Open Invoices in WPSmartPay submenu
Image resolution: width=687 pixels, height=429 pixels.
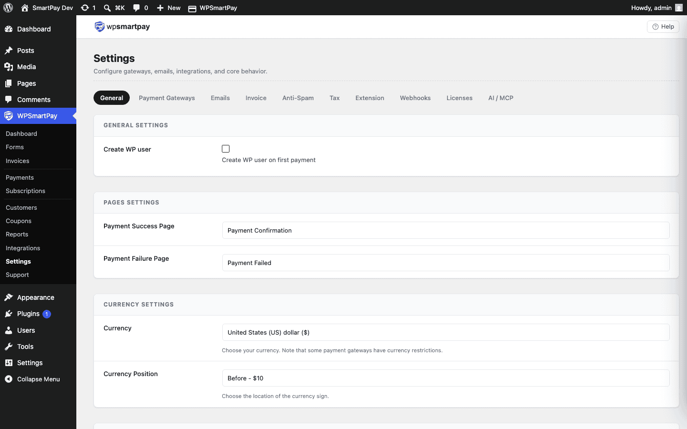point(18,161)
